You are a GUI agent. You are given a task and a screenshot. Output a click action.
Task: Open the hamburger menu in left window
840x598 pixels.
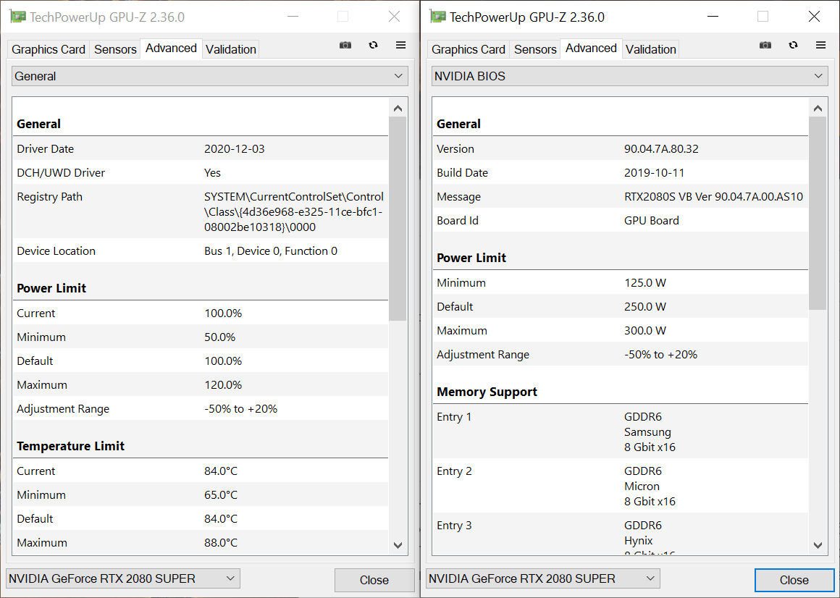pos(400,45)
